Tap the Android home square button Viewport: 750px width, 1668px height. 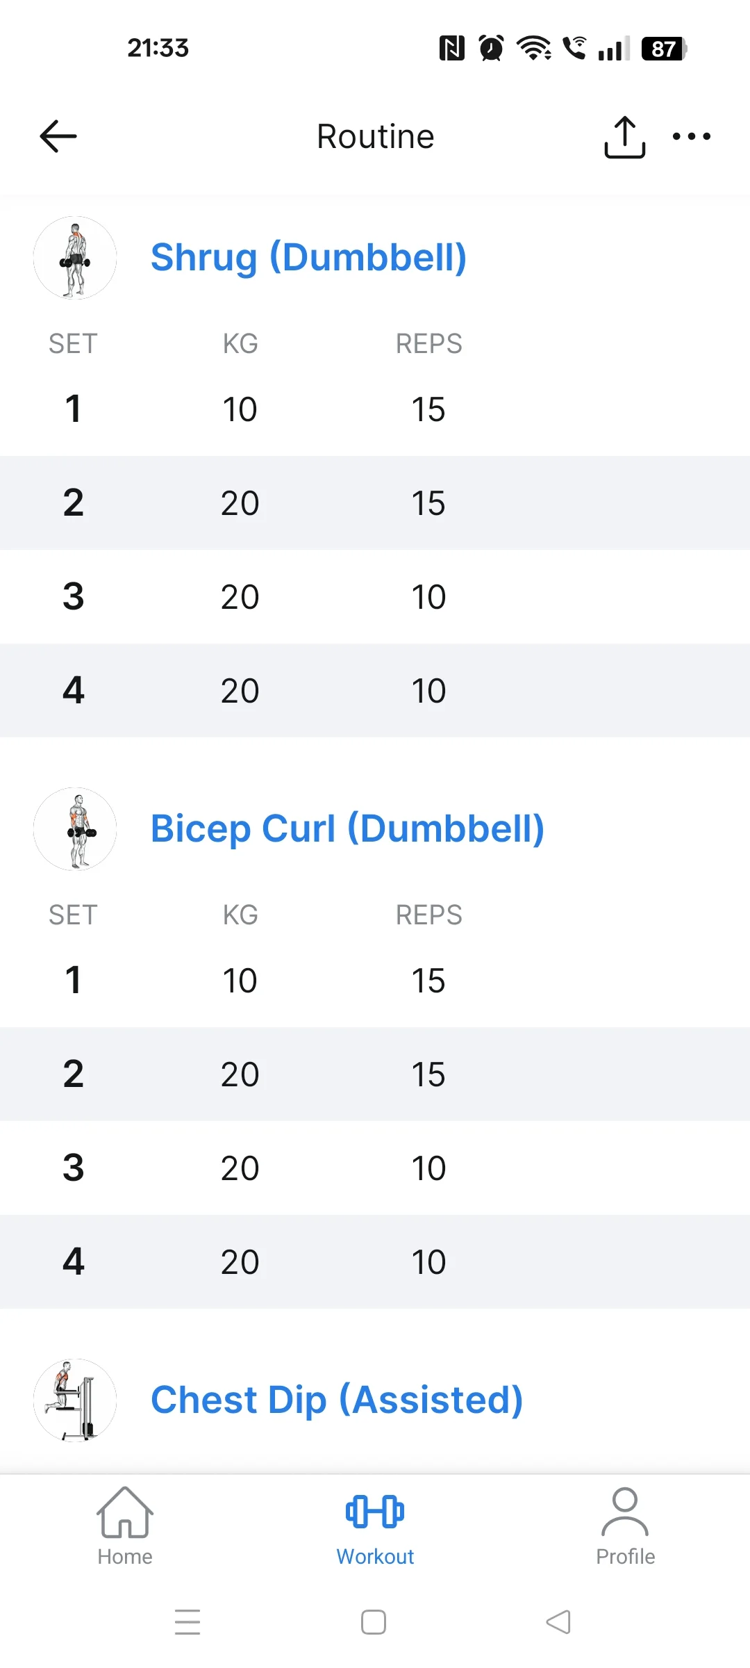point(374,1622)
